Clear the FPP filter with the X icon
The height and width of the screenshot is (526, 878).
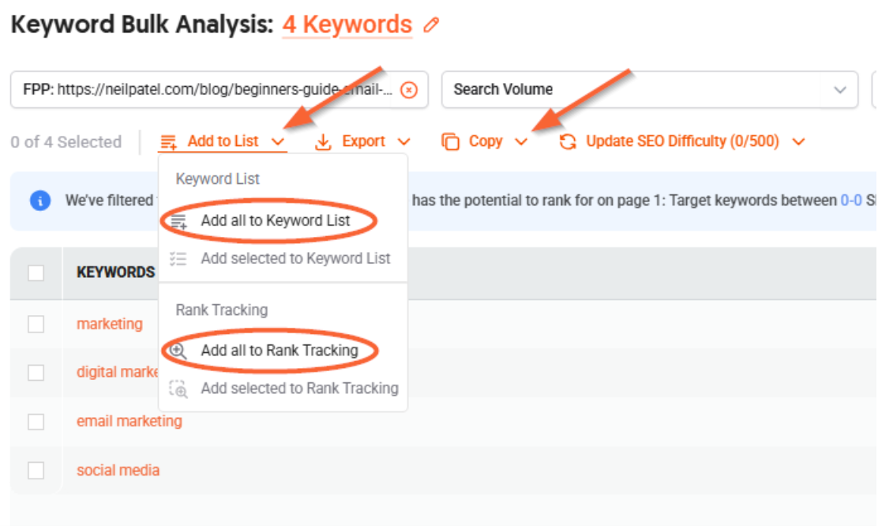(408, 90)
